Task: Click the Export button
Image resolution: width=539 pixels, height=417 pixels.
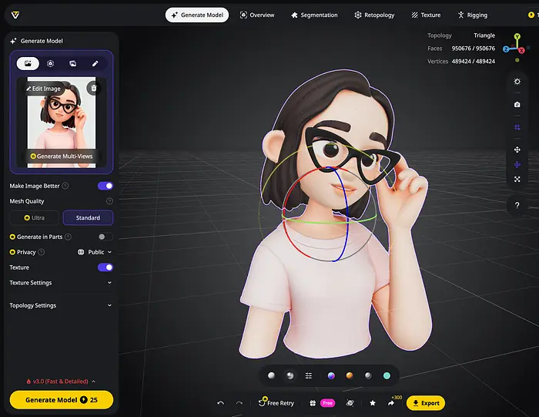Action: click(x=426, y=403)
